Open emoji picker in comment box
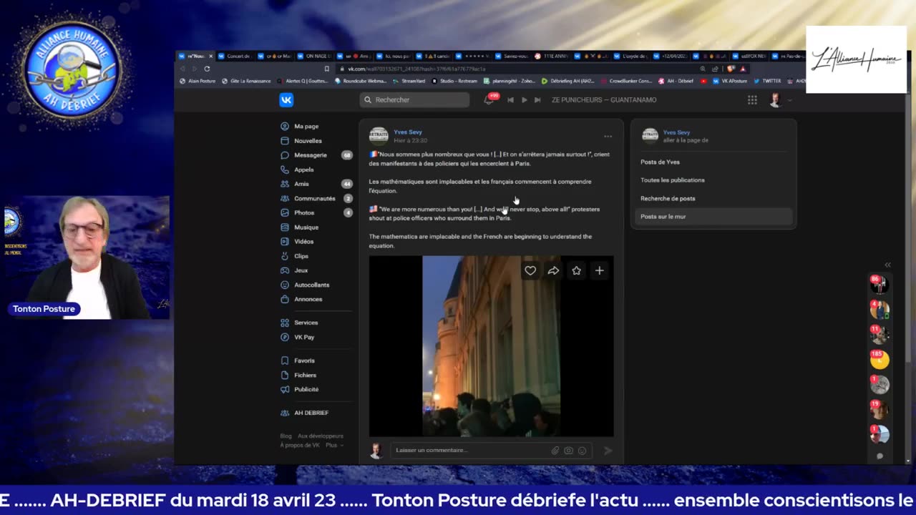 (x=582, y=451)
